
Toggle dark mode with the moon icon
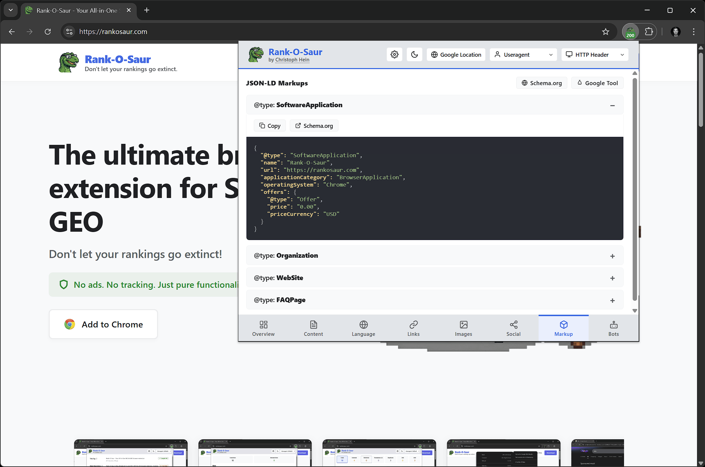[x=414, y=54]
